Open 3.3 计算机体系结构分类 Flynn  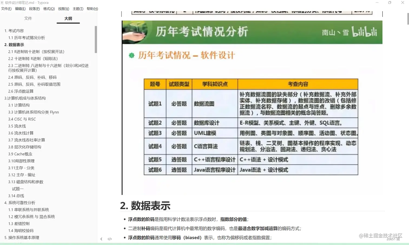[x=34, y=112]
